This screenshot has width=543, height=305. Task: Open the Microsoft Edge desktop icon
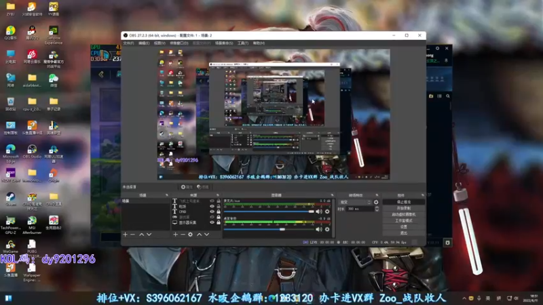click(x=10, y=154)
